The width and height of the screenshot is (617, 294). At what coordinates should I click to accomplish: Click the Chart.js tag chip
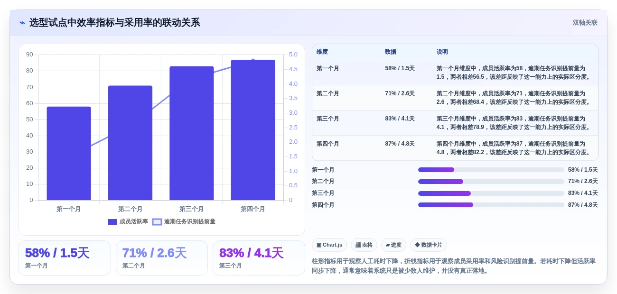329,245
